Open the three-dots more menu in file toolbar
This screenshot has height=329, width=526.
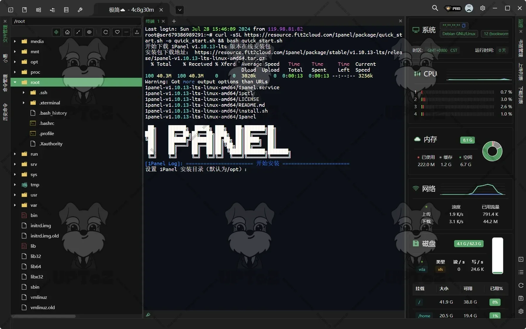[126, 32]
